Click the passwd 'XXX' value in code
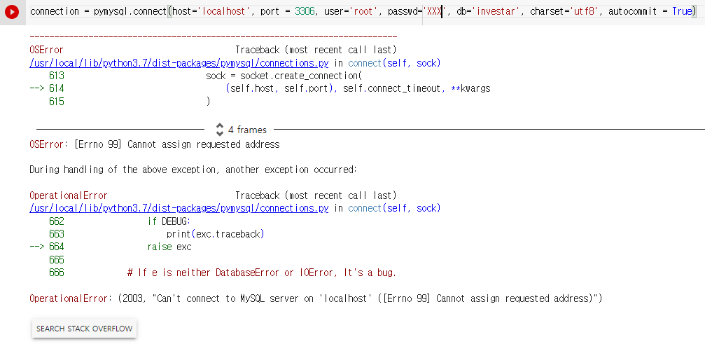 435,12
